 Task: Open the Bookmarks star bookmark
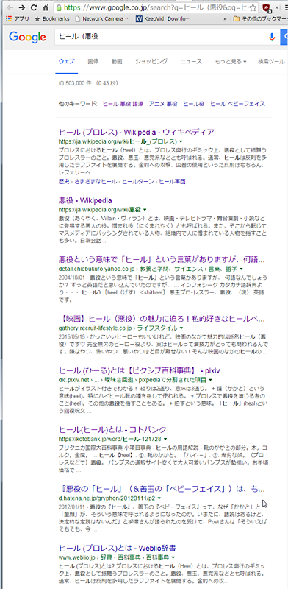tap(51, 18)
